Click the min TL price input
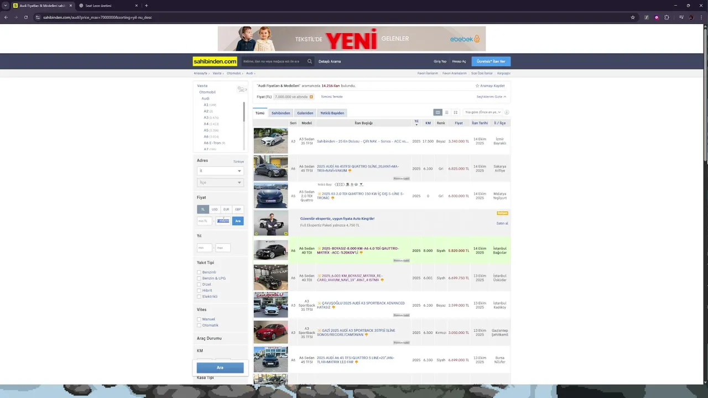Image resolution: width=708 pixels, height=398 pixels. click(x=204, y=221)
